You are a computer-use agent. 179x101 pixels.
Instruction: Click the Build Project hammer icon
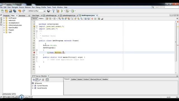[53, 11]
